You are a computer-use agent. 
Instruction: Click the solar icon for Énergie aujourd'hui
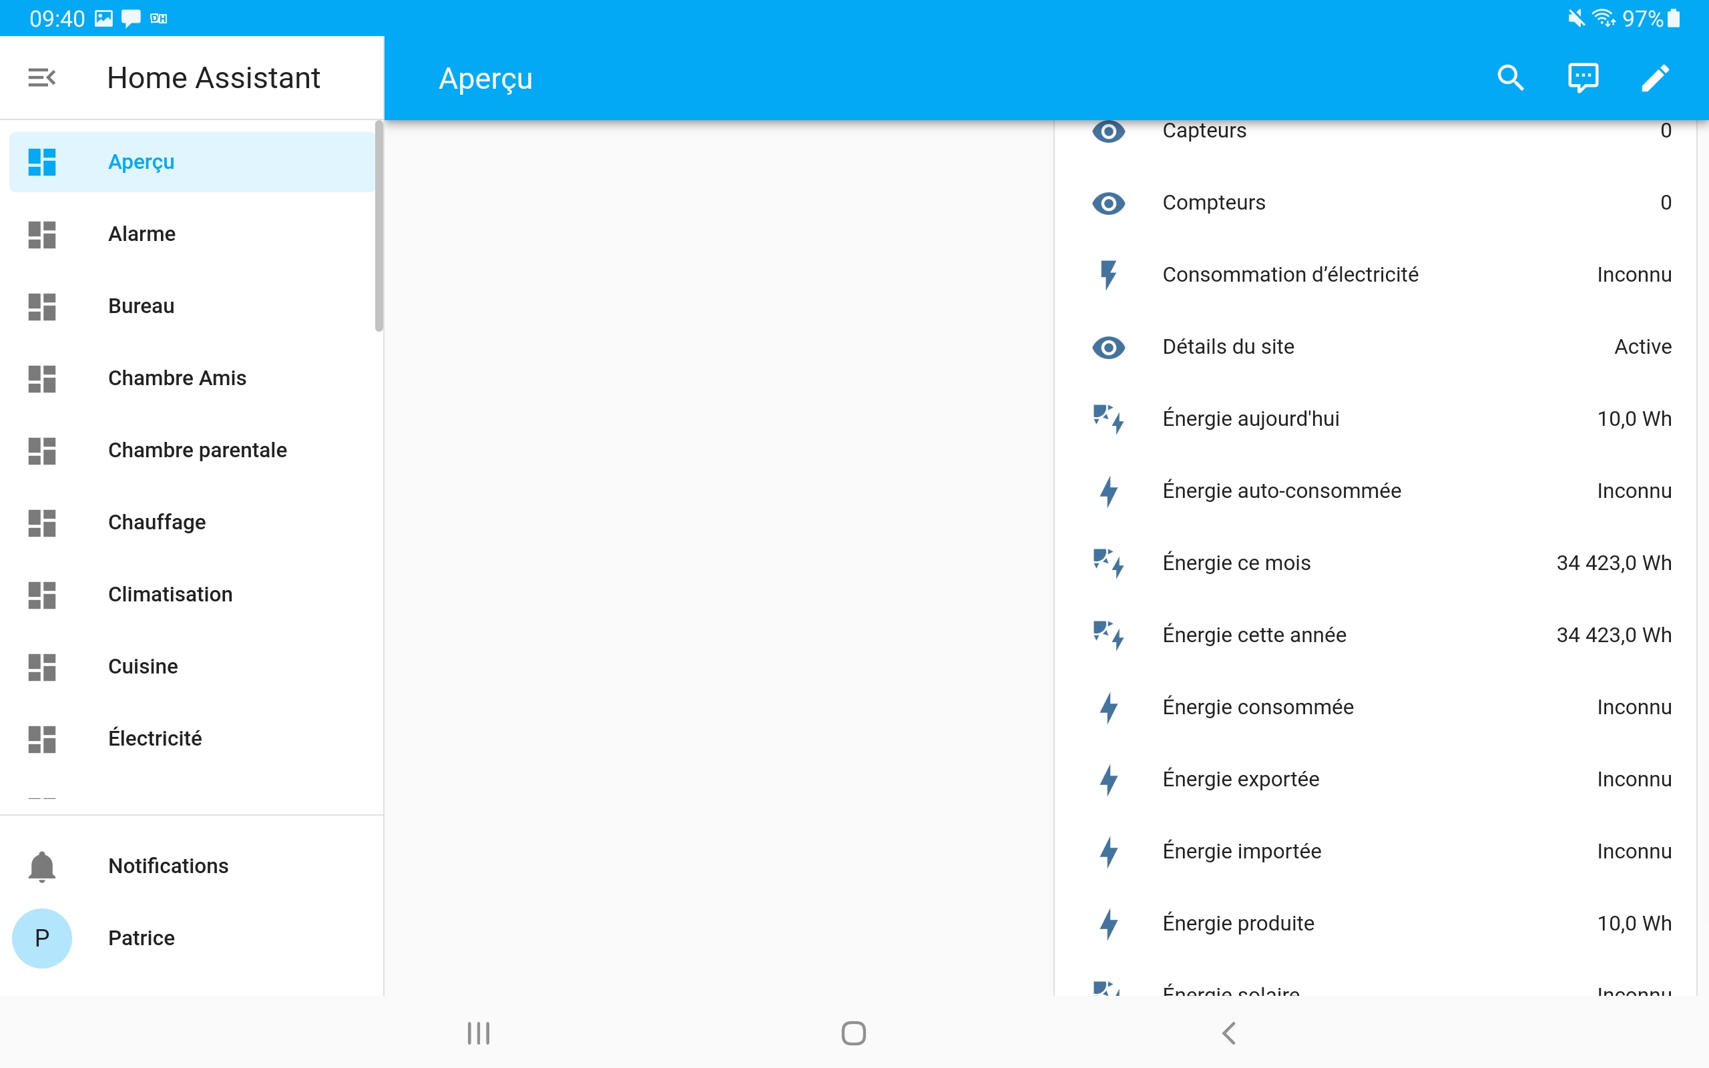[x=1108, y=419]
